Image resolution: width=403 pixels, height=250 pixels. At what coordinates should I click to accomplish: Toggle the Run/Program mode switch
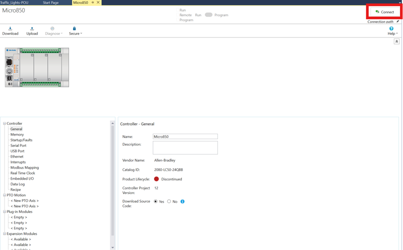[208, 15]
